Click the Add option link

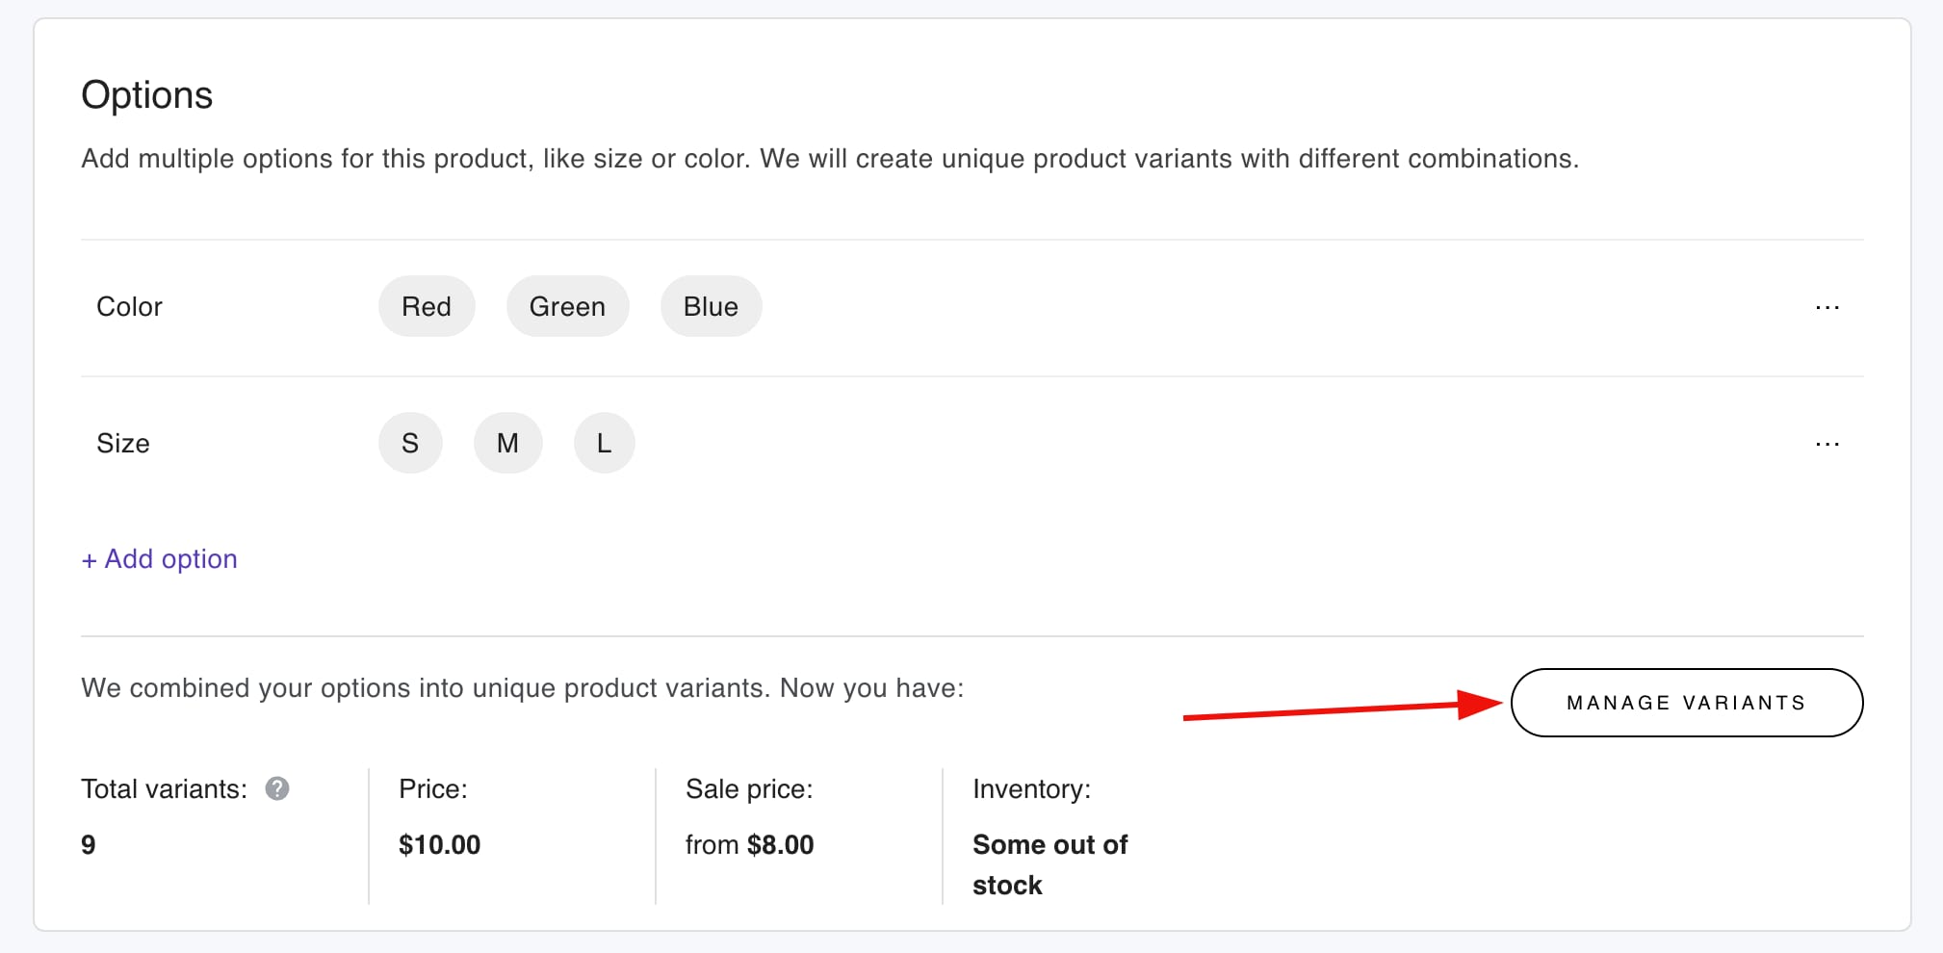point(160,559)
